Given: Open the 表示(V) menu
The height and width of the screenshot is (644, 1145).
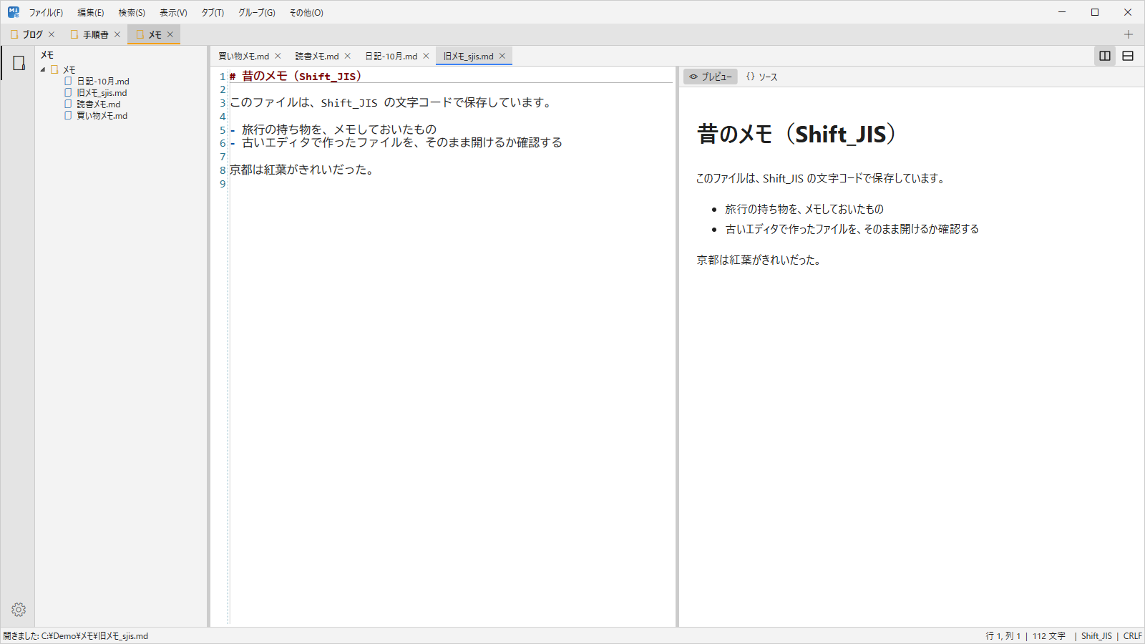Looking at the screenshot, I should pos(173,13).
